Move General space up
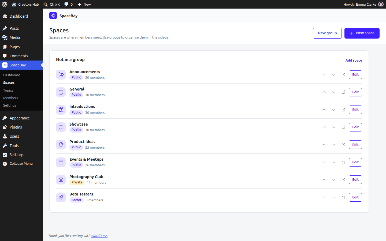This screenshot has height=241, width=386. coord(324,92)
